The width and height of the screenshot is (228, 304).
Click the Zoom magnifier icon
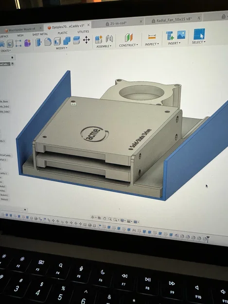pyautogui.click(x=110, y=219)
